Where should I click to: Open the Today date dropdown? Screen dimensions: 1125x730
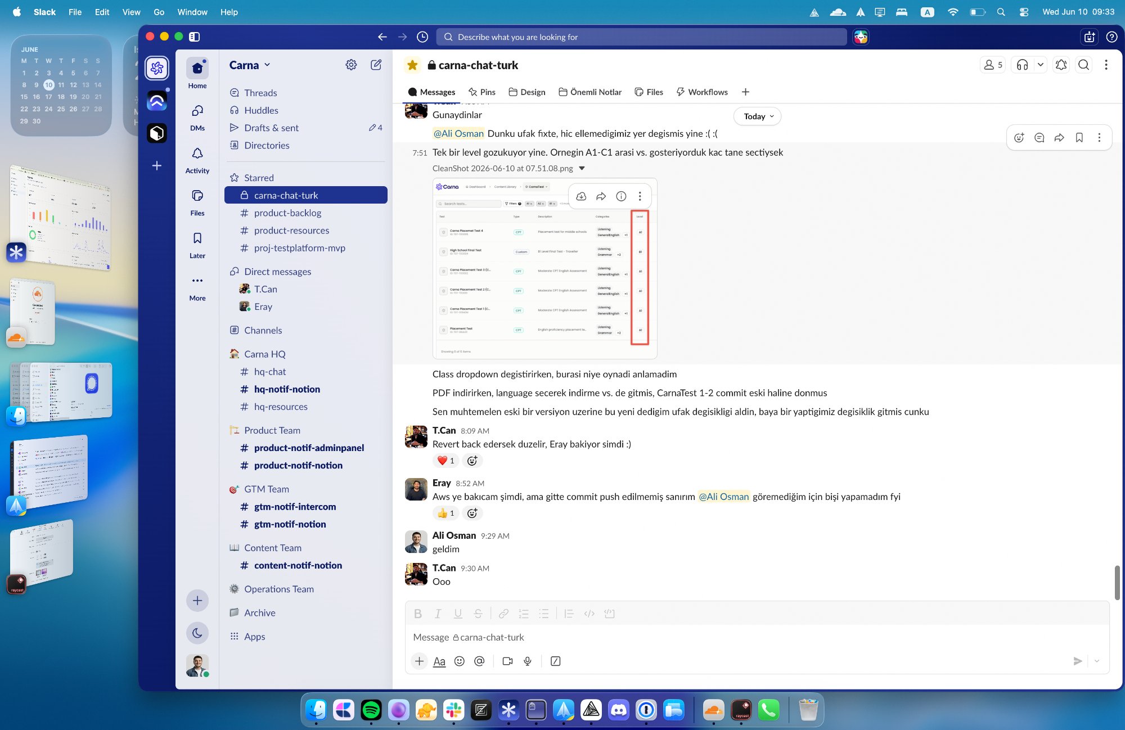[x=758, y=116]
